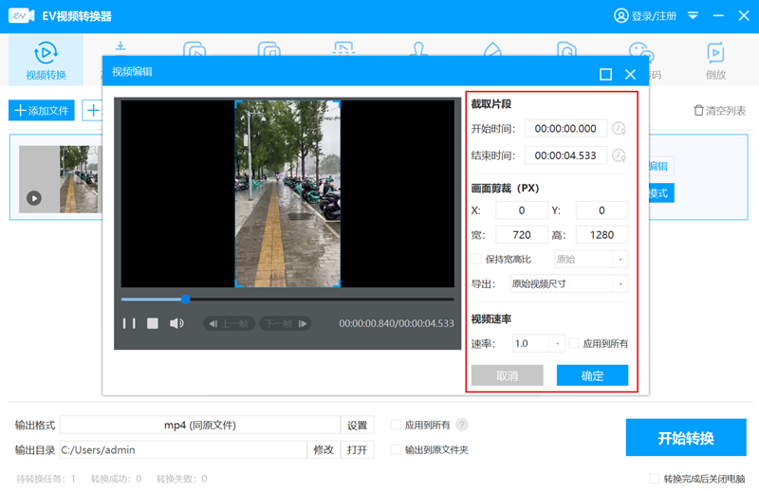759x491 pixels.
Task: Click the clock icon beside 结束时间
Action: [619, 155]
